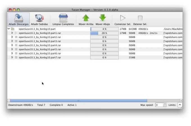Click the green zoom window button

18,10
